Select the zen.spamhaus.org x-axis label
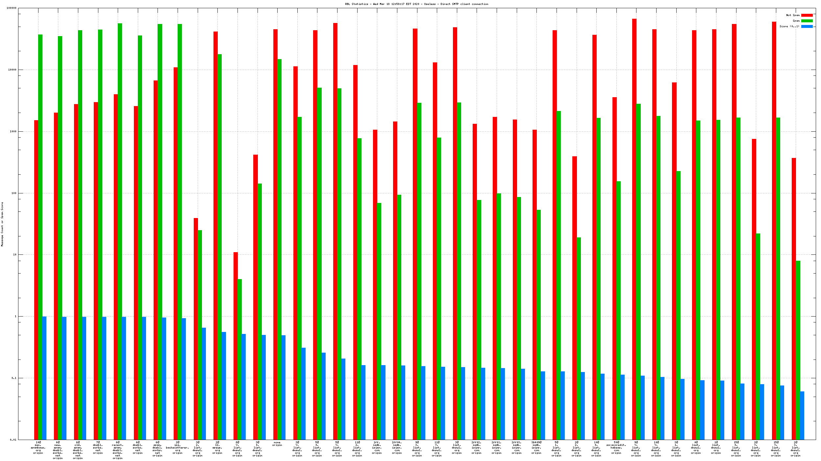The height and width of the screenshot is (461, 821). point(38,448)
